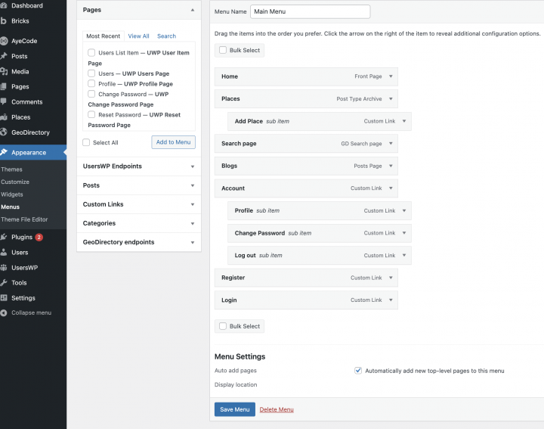
Task: Open GeoDirectory globe icon
Action: pos(5,132)
